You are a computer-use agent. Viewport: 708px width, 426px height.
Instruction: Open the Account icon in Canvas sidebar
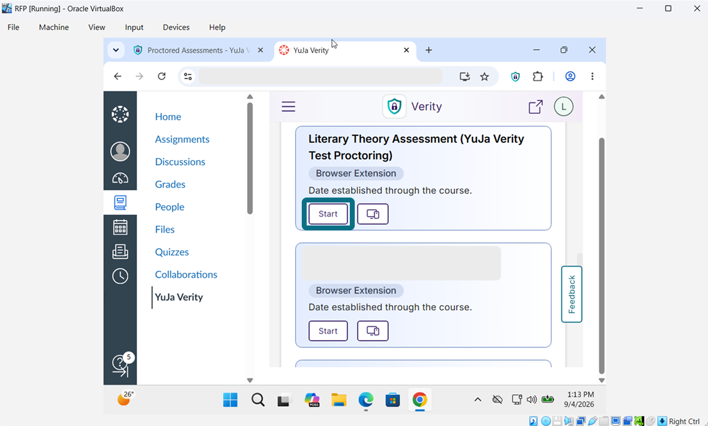click(x=120, y=151)
